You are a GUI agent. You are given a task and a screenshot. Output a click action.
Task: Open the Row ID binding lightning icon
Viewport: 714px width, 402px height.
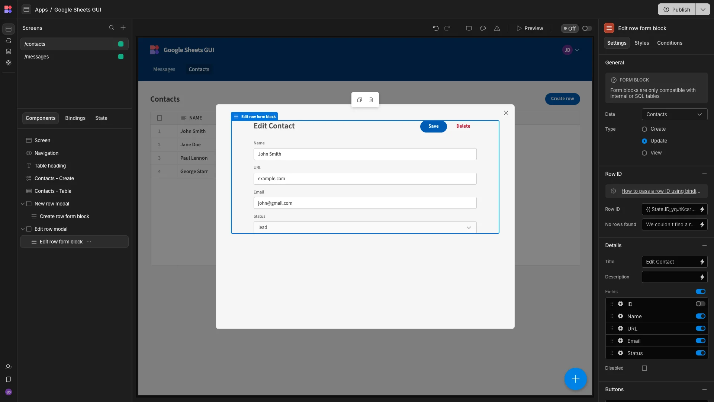(702, 209)
